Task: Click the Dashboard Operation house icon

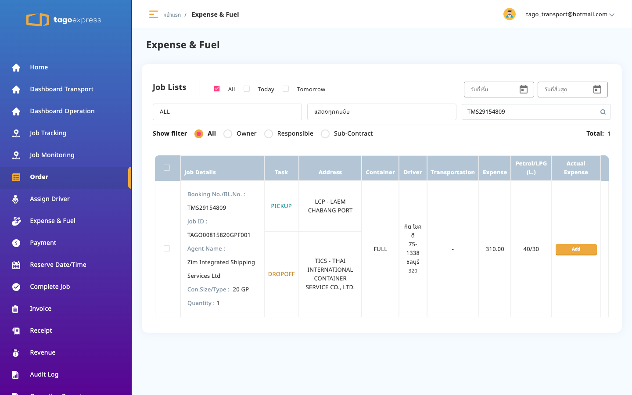Action: (x=16, y=111)
